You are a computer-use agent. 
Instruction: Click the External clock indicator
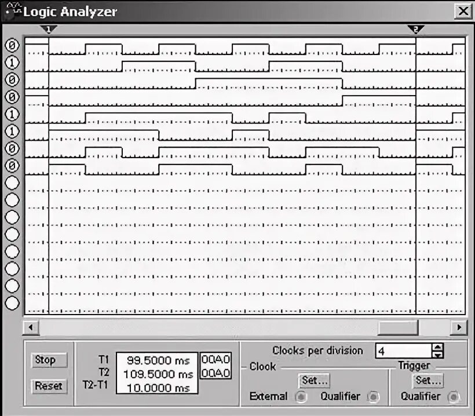301,397
